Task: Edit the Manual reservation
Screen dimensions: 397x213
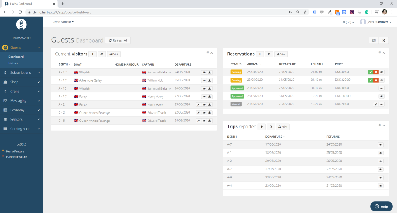Action: coord(376,104)
